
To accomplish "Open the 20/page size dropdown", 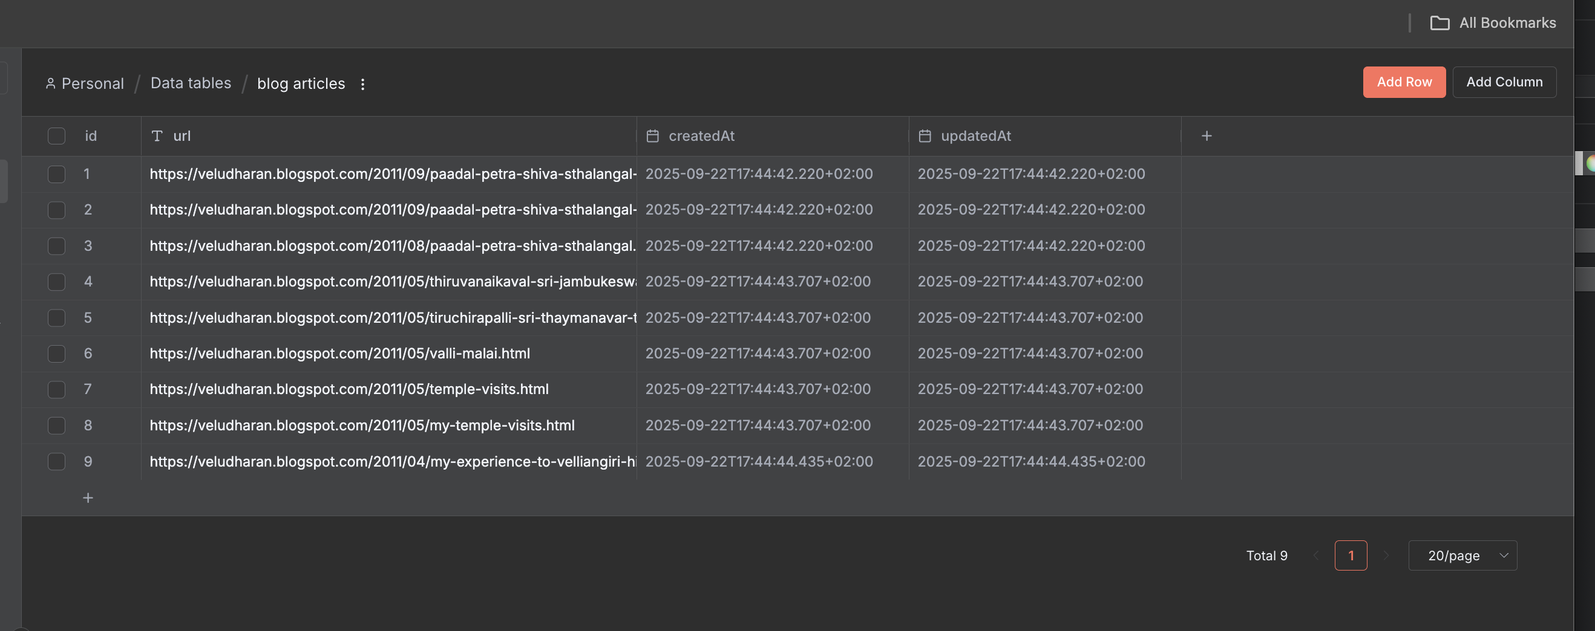I will click(x=1462, y=555).
